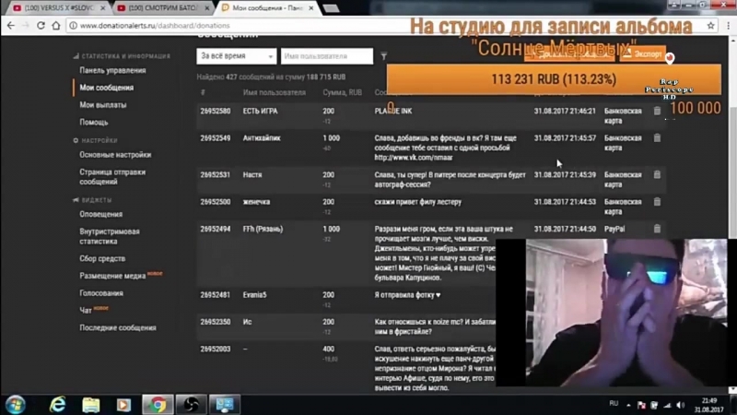
Task: Click the donation ID 26952003
Action: click(216, 350)
